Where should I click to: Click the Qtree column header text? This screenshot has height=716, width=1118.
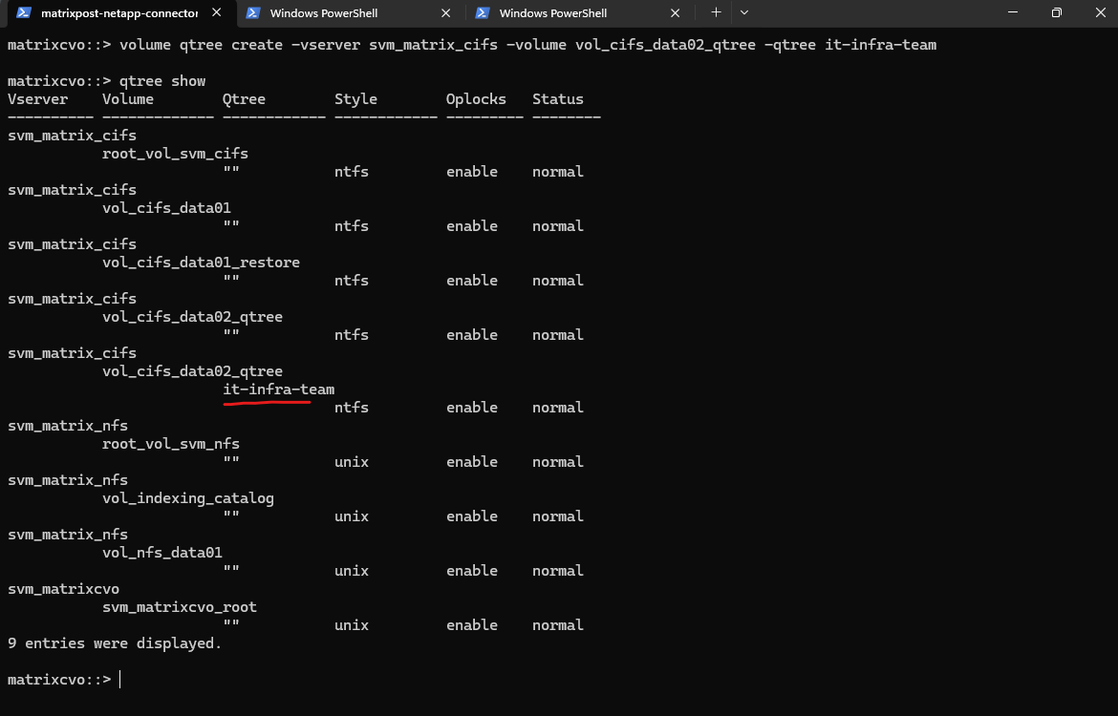[244, 99]
